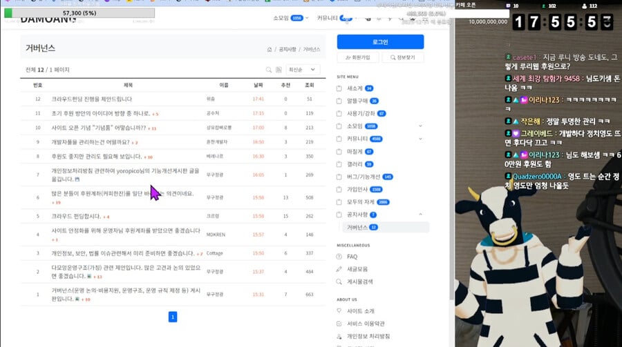This screenshot has height=347, width=622.
Task: Click the 날짜 column header
Action: [258, 85]
